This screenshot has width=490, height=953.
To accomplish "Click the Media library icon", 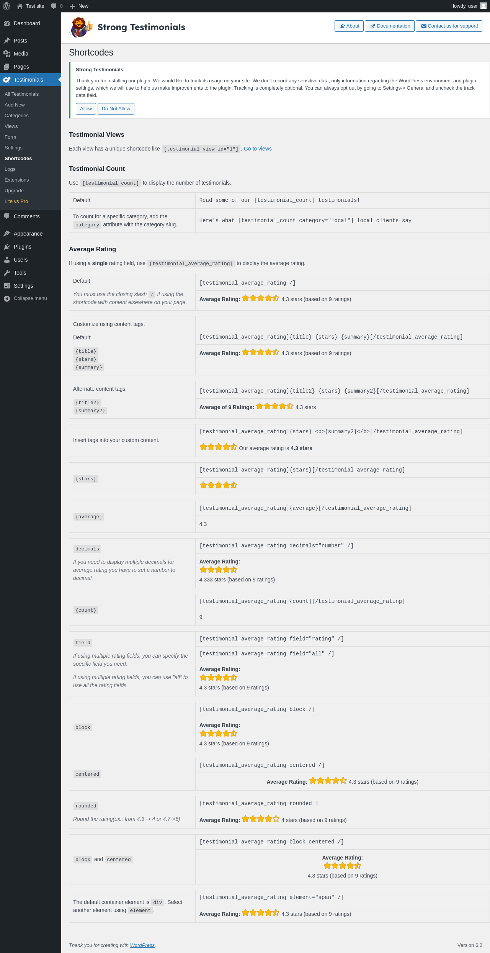I will [x=7, y=54].
